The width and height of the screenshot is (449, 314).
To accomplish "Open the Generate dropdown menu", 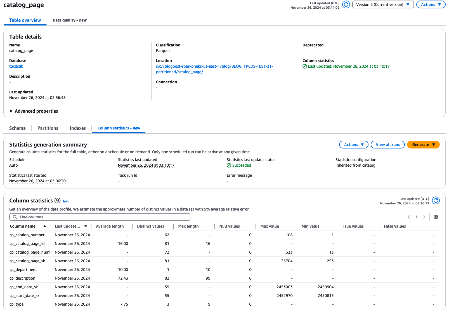I will 423,145.
